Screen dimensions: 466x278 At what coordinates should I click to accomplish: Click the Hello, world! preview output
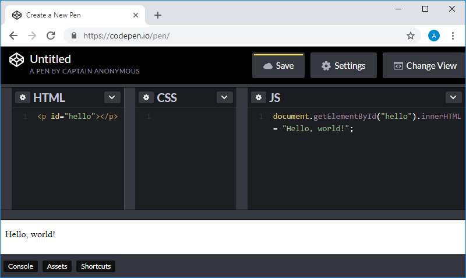[30, 234]
